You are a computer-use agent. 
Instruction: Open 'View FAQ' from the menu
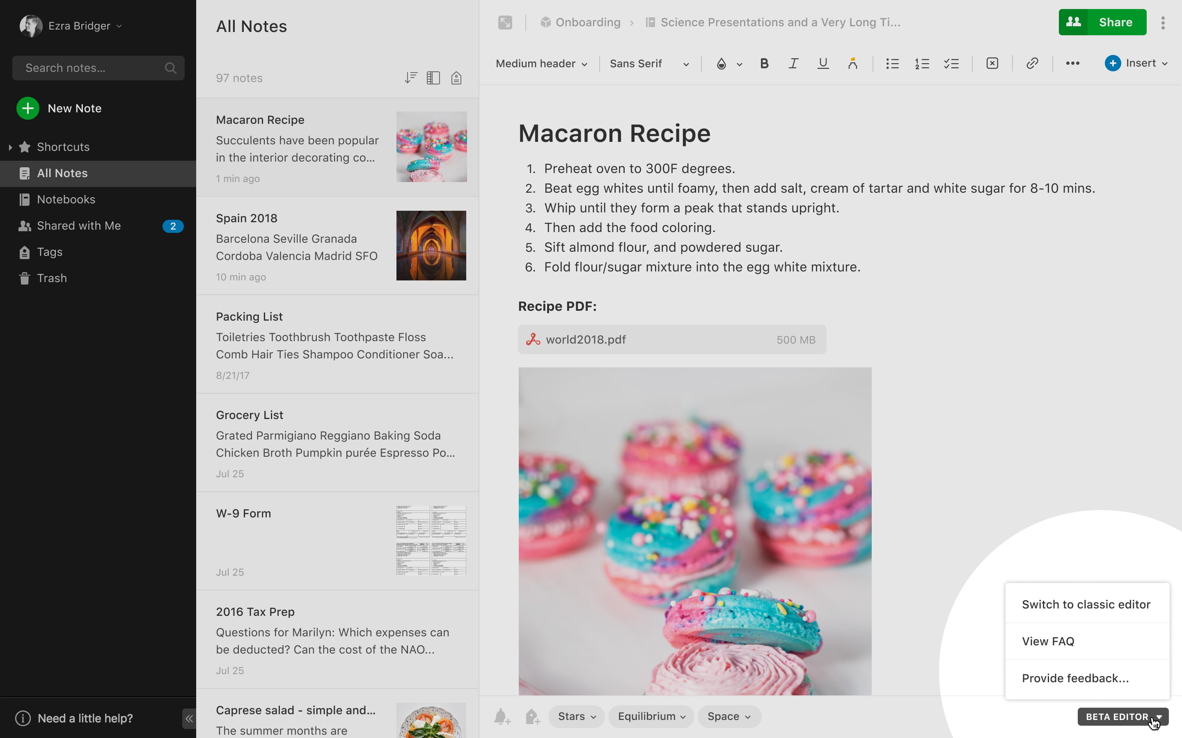(1048, 641)
